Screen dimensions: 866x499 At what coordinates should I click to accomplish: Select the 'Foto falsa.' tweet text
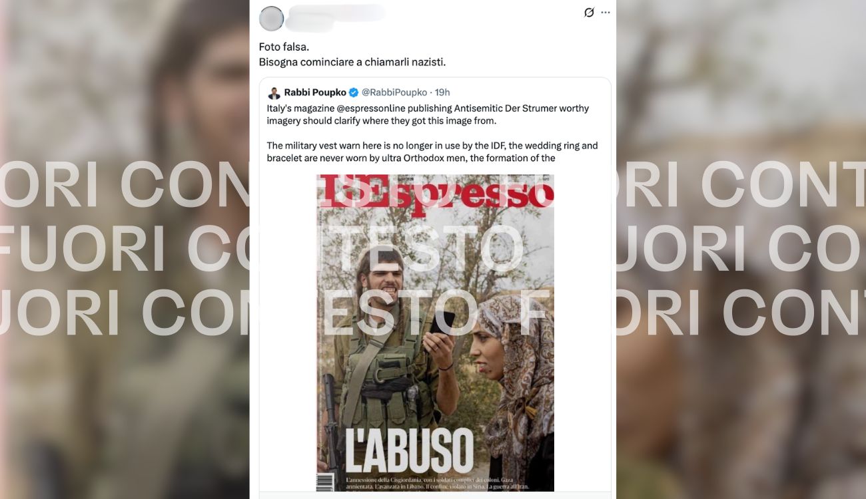284,48
